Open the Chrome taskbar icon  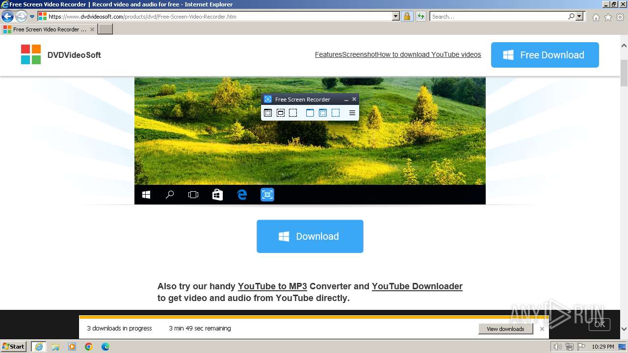click(89, 347)
